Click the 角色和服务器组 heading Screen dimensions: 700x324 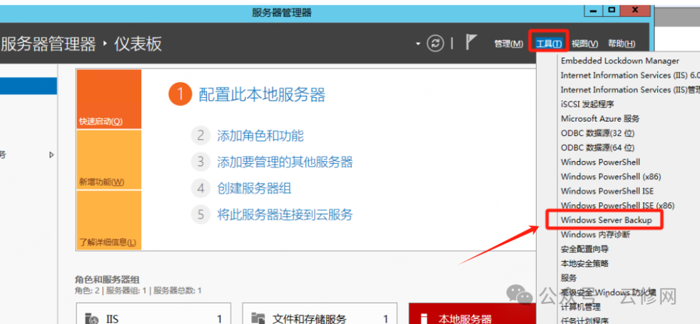107,280
